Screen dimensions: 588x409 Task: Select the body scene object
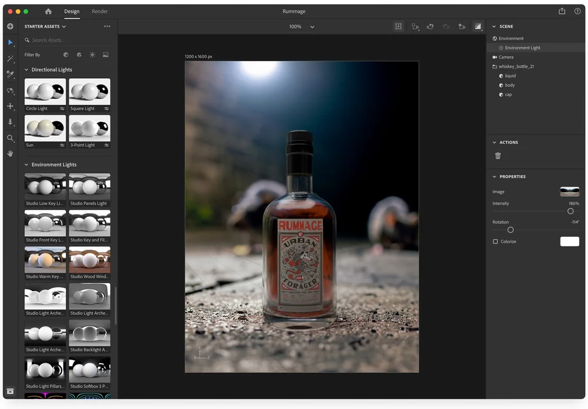[x=510, y=85]
